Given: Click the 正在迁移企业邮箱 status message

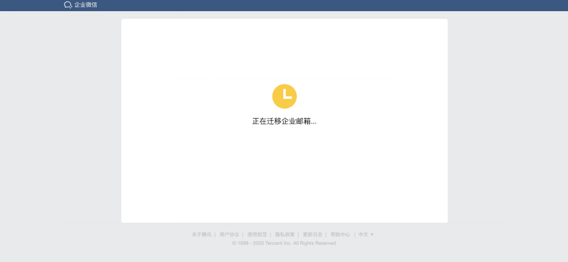Looking at the screenshot, I should (284, 121).
